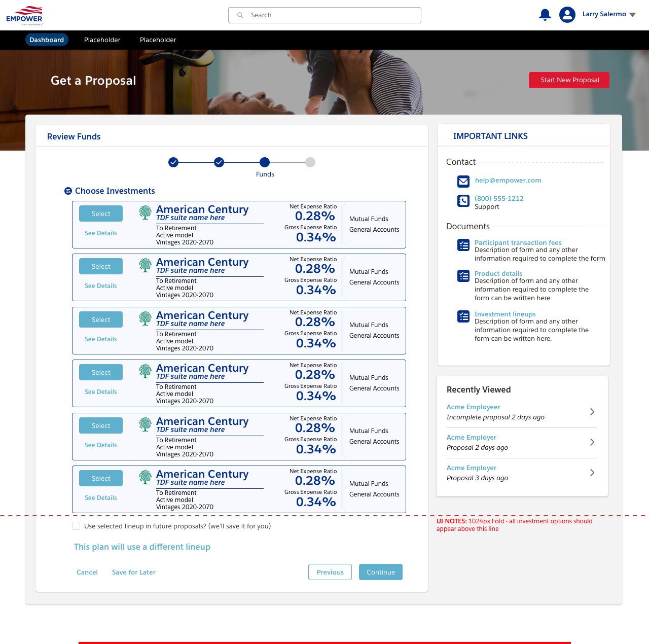Click Select in fifth fund card
Image resolution: width=649 pixels, height=644 pixels.
(x=101, y=425)
